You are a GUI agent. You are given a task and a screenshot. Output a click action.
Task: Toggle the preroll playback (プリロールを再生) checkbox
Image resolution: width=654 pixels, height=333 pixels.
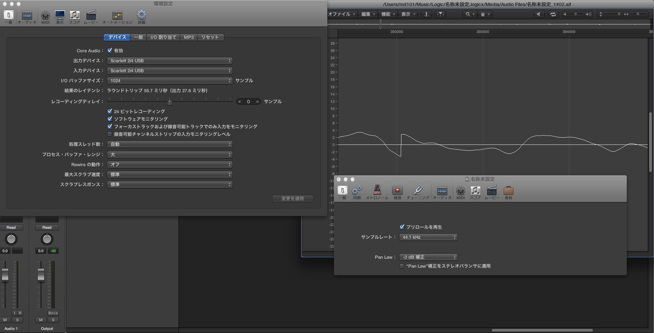(x=402, y=227)
